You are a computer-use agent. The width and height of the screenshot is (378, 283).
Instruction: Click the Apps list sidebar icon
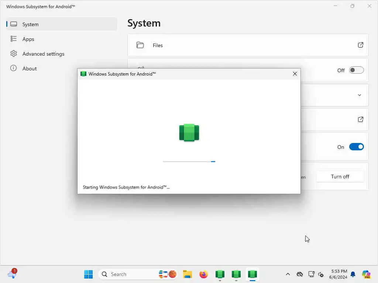14,39
